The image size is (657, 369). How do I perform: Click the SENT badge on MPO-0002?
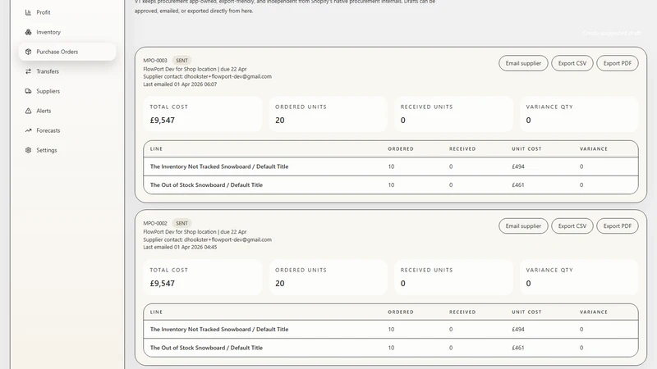coord(181,223)
